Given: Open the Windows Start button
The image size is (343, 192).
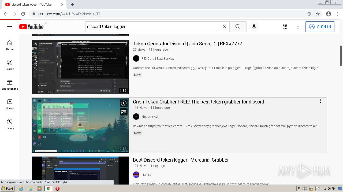Looking at the screenshot, I should (x=8, y=189).
